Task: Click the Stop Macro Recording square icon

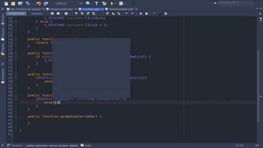Action: tap(146, 14)
